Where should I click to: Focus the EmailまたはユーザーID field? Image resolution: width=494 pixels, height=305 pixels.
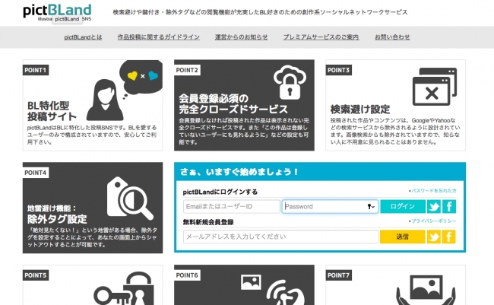(232, 207)
